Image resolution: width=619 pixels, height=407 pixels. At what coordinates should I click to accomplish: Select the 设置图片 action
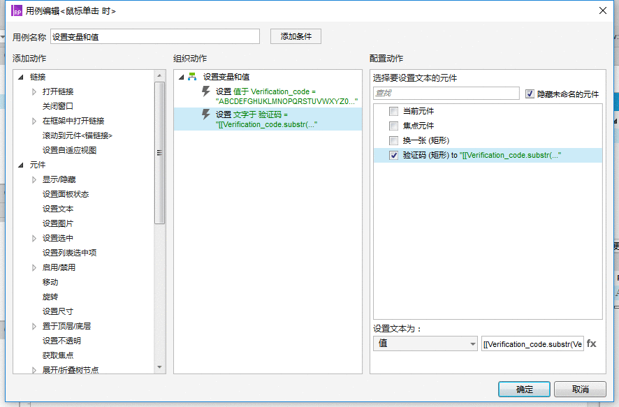point(57,223)
